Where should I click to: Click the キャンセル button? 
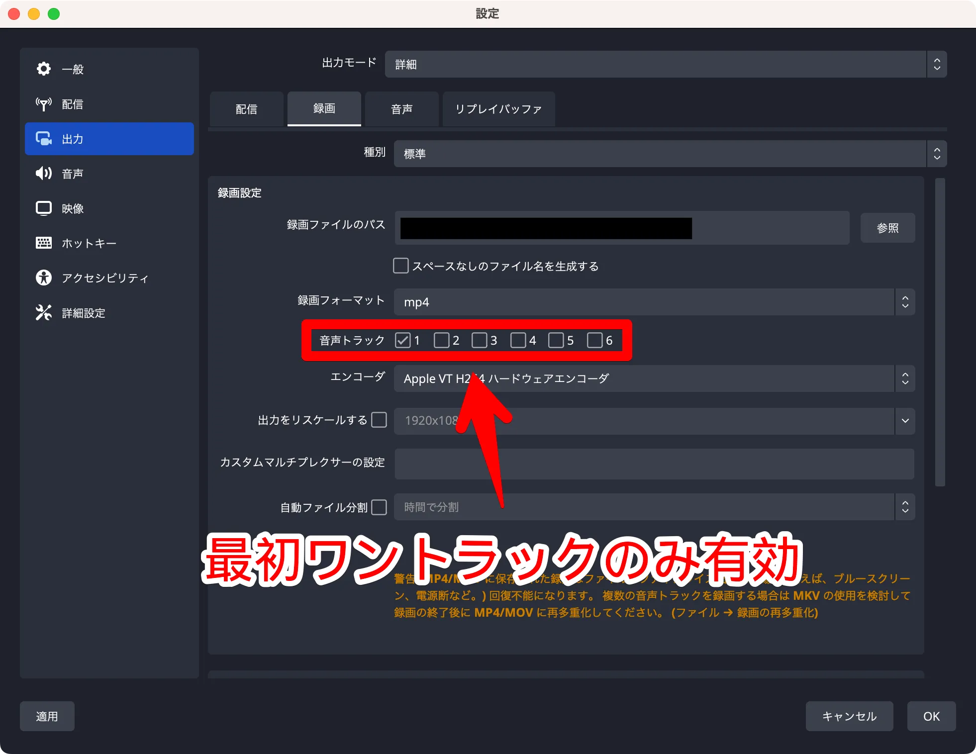click(x=850, y=716)
